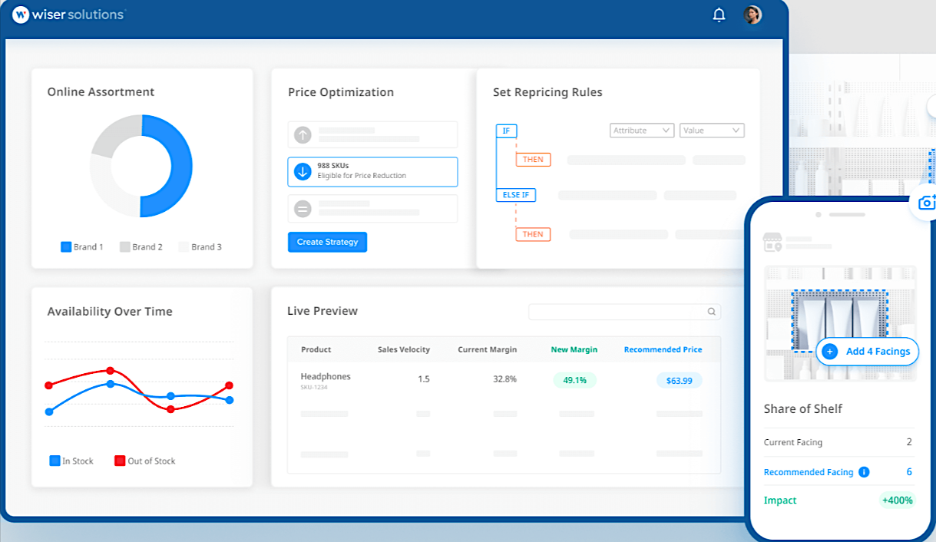Open the notifications bell
The image size is (936, 542).
(719, 15)
